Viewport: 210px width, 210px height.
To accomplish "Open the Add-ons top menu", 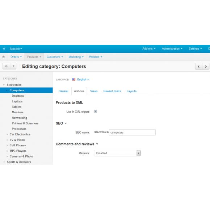I will click(x=149, y=49).
